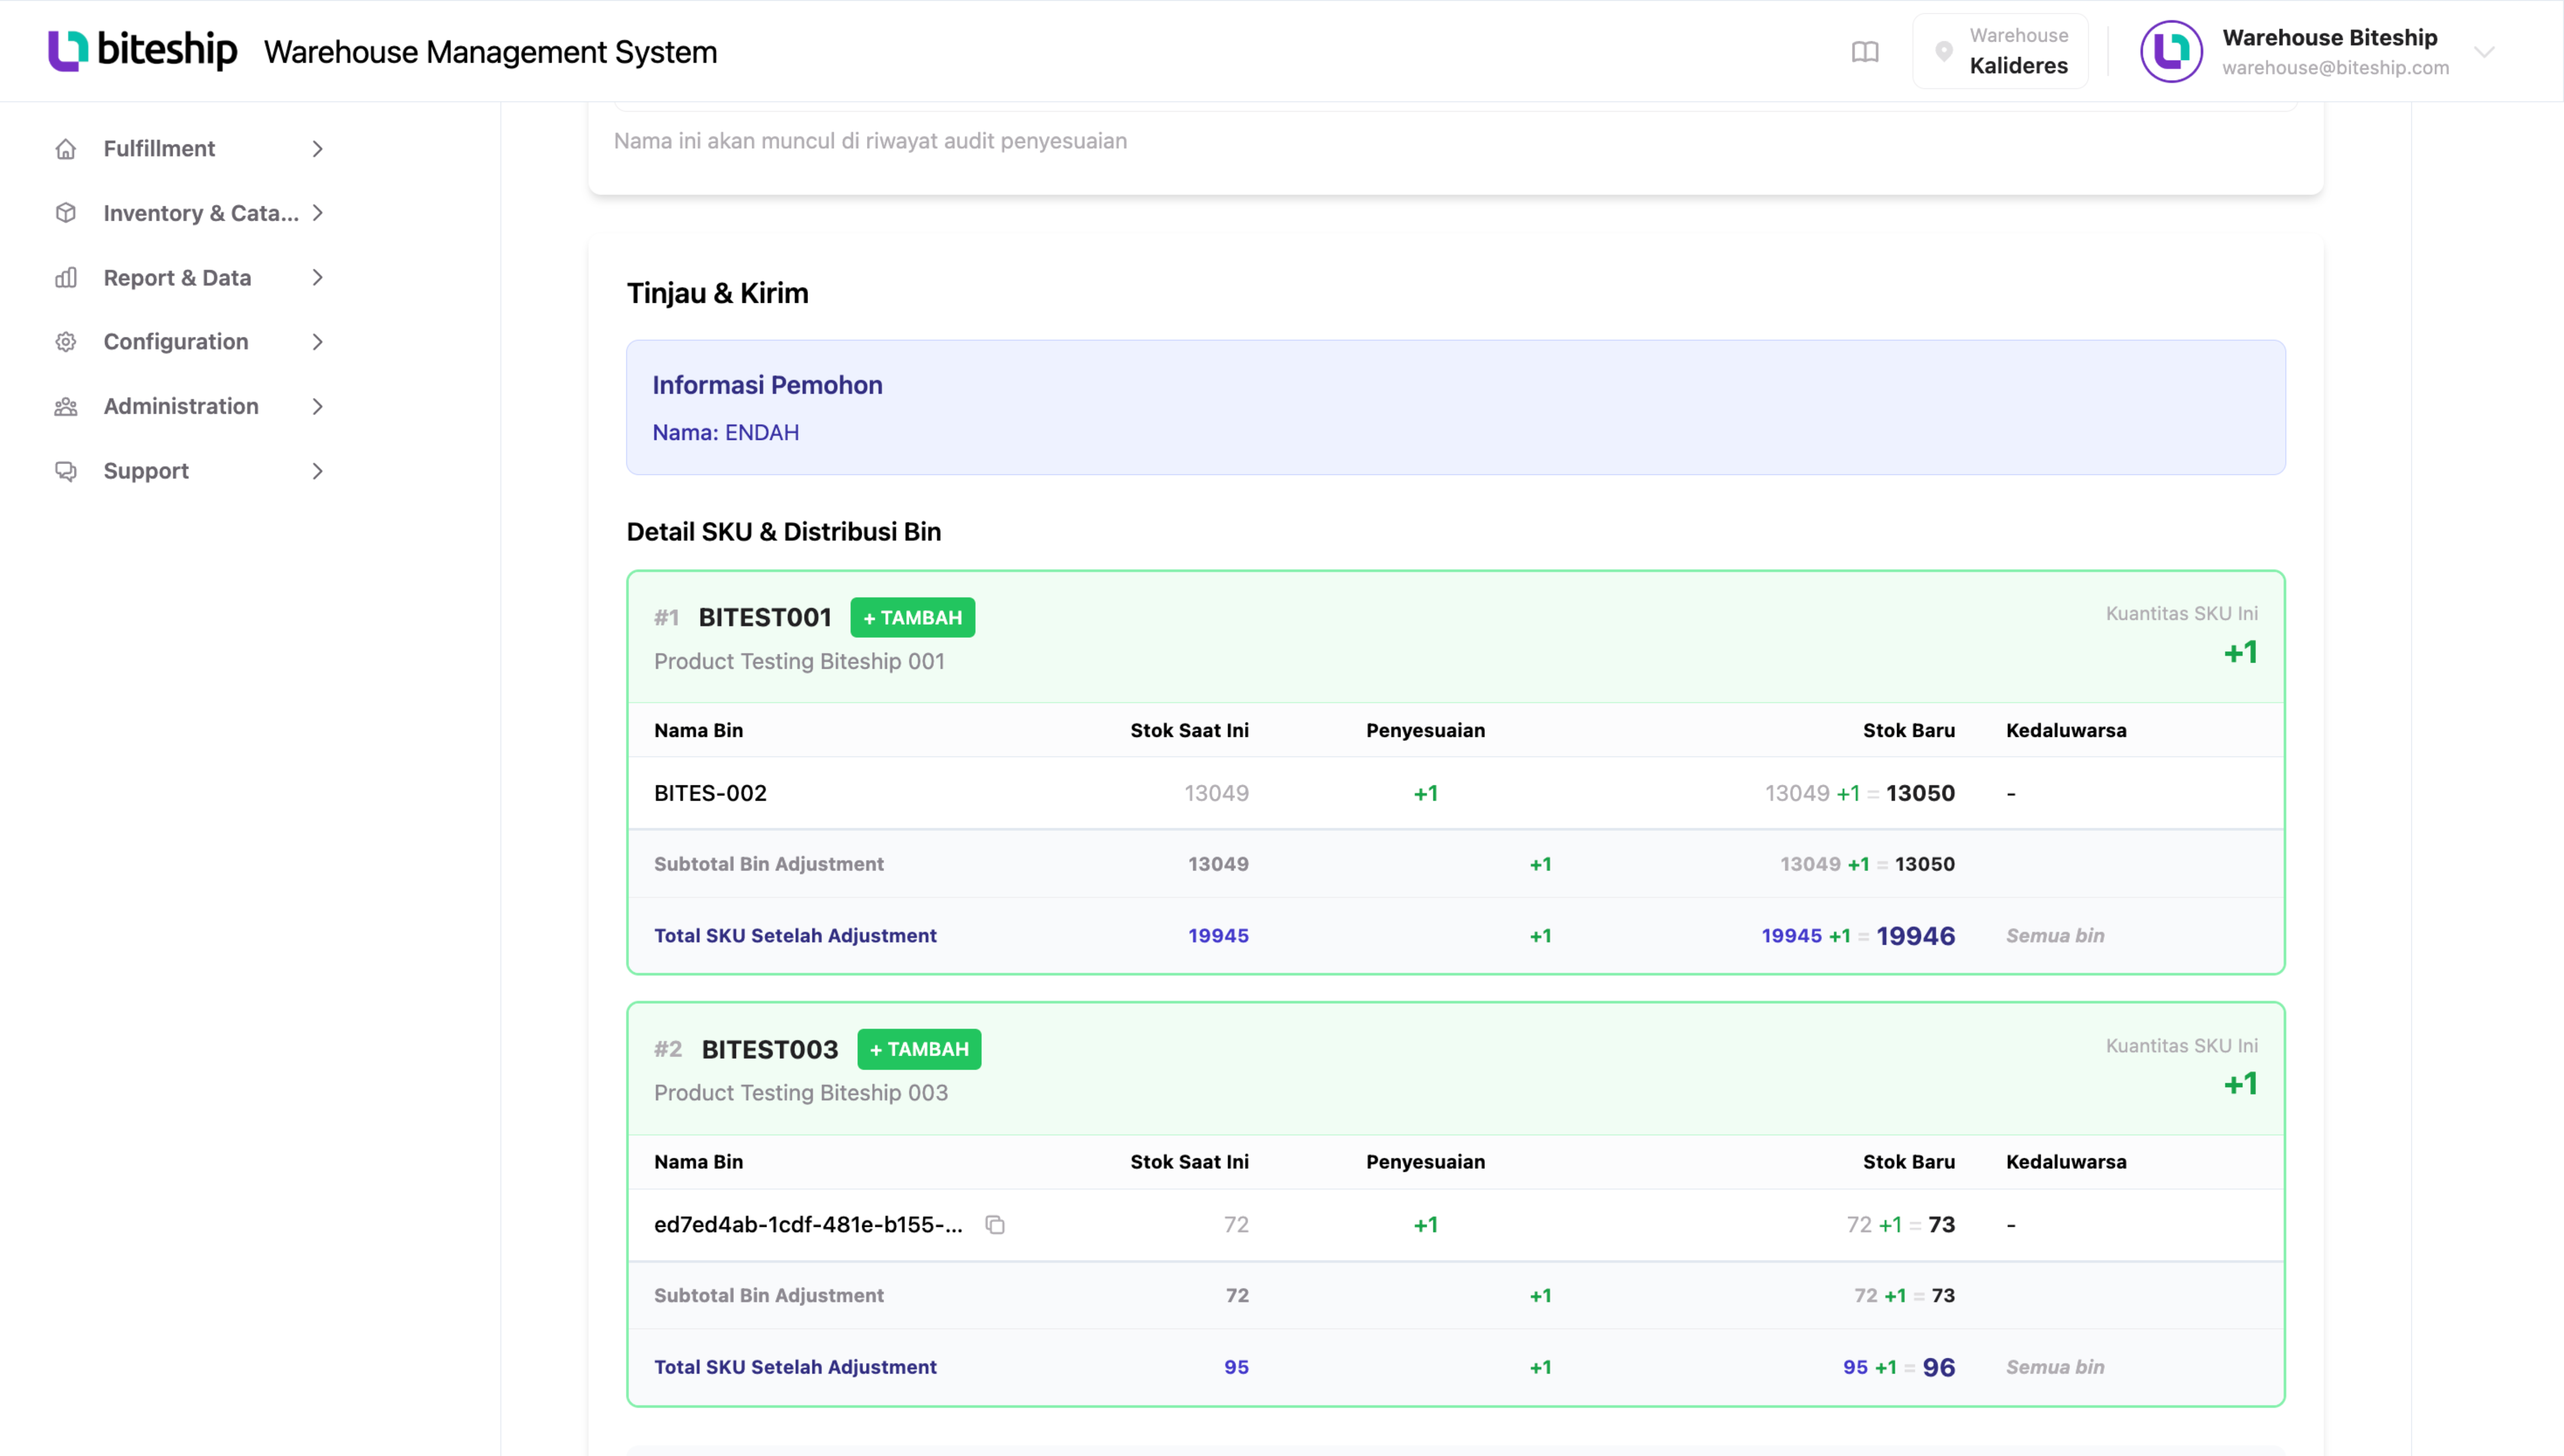
Task: Click the Informasi Pemohon heading
Action: tap(768, 385)
